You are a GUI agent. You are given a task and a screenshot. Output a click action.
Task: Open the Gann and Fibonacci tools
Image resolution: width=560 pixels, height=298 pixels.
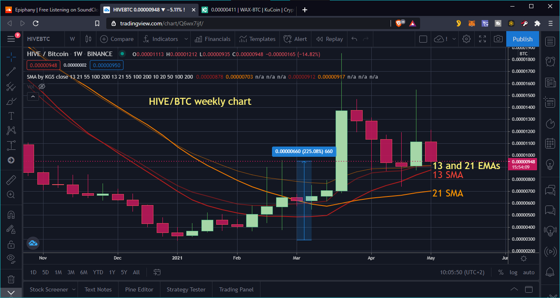(x=11, y=86)
